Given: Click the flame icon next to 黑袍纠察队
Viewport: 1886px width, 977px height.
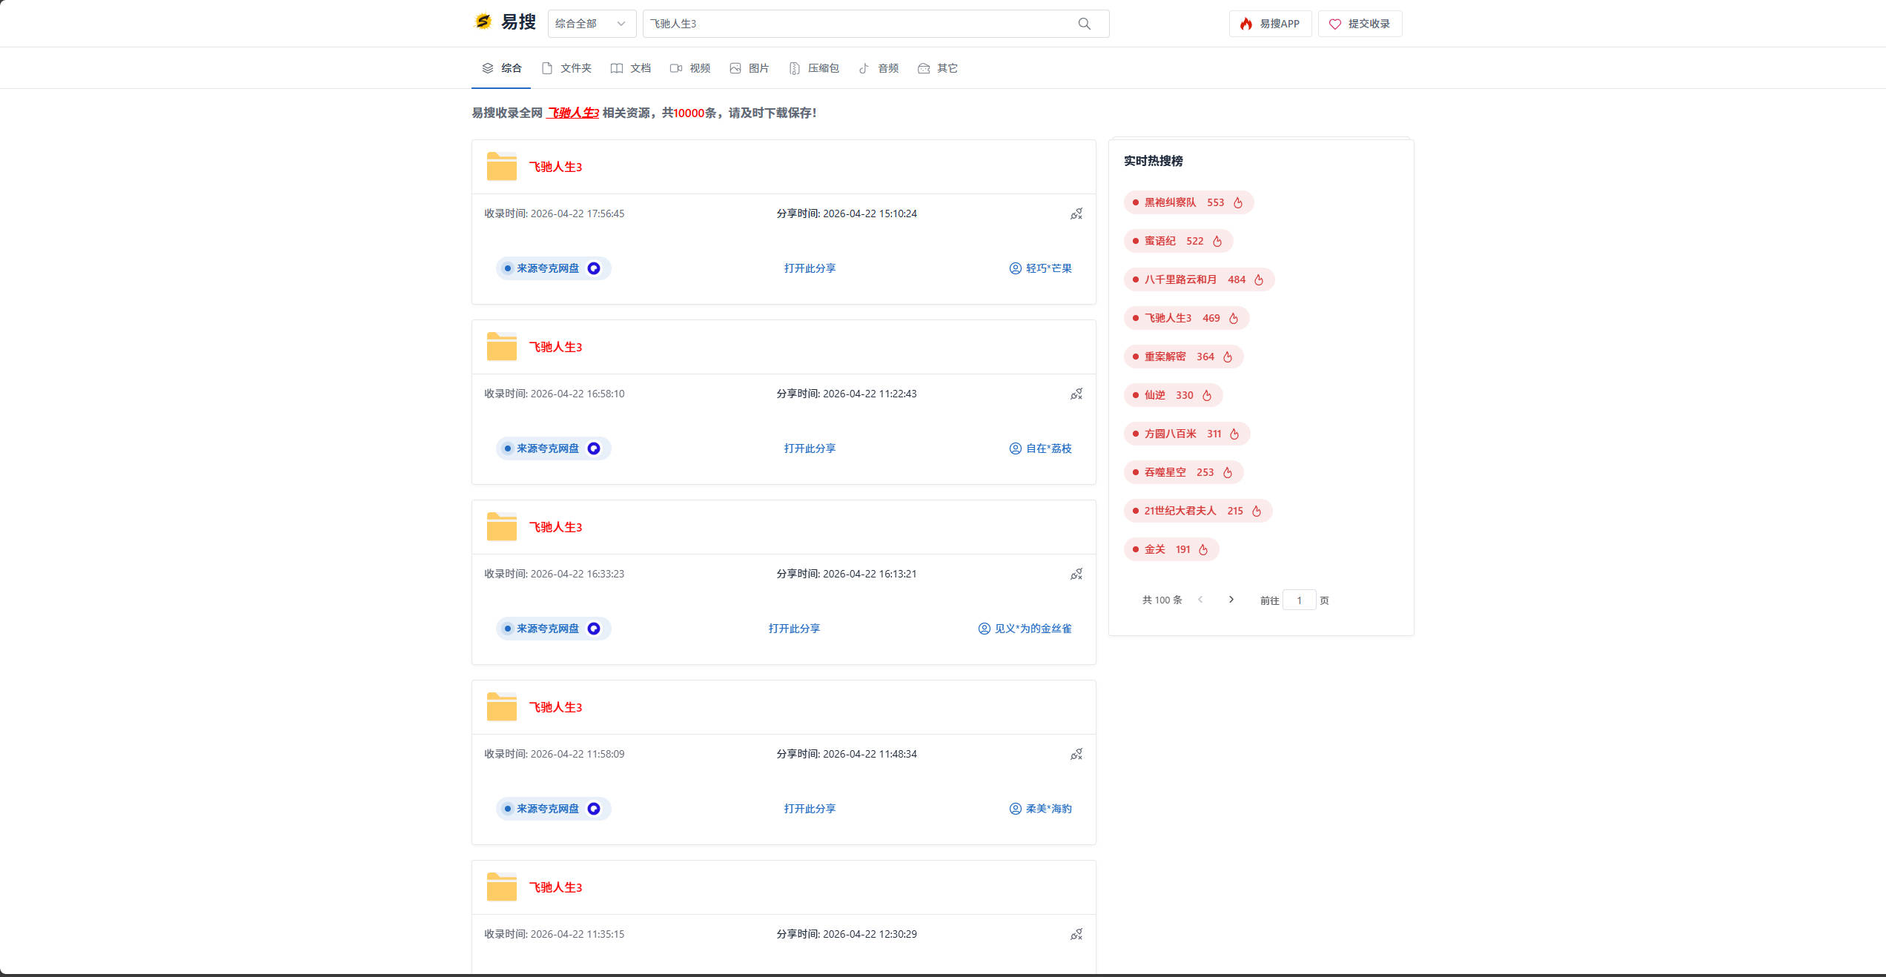Looking at the screenshot, I should point(1238,202).
